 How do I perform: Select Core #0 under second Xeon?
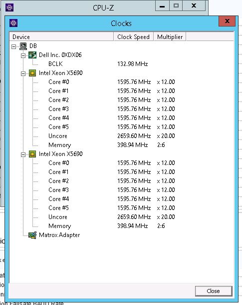pos(59,163)
